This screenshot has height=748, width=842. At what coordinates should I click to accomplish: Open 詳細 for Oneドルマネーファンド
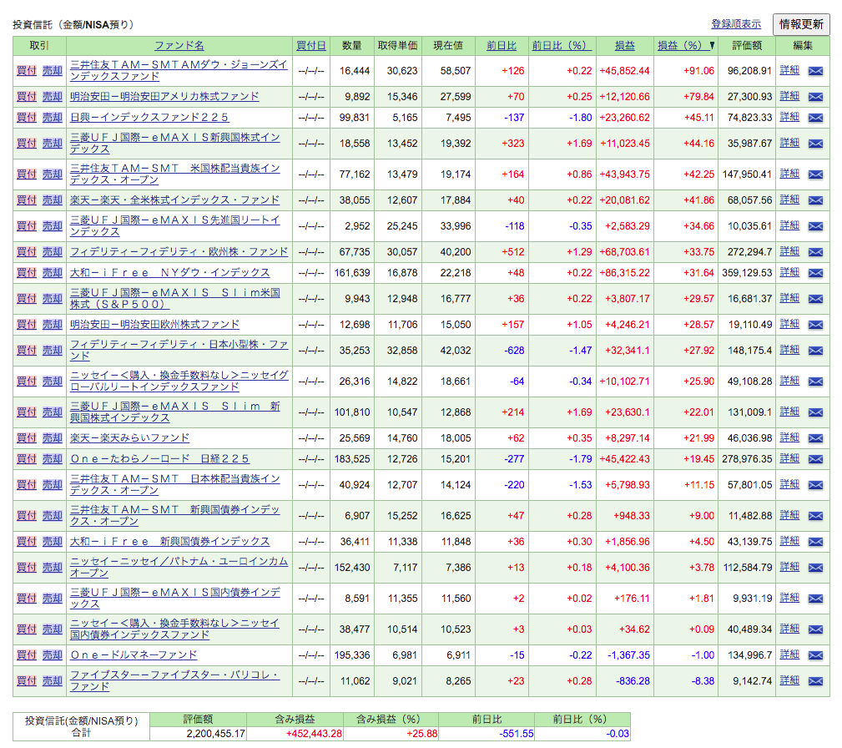(789, 654)
